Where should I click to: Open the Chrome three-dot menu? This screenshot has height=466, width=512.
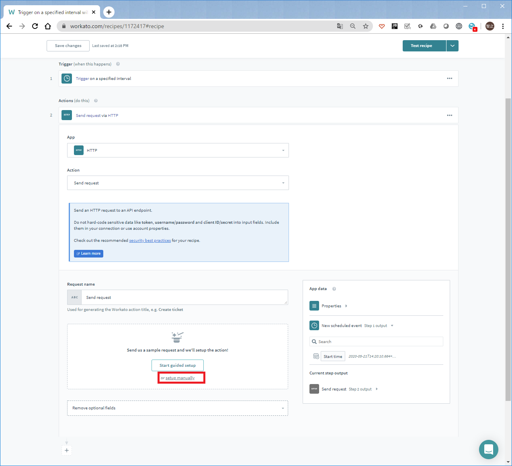[503, 26]
